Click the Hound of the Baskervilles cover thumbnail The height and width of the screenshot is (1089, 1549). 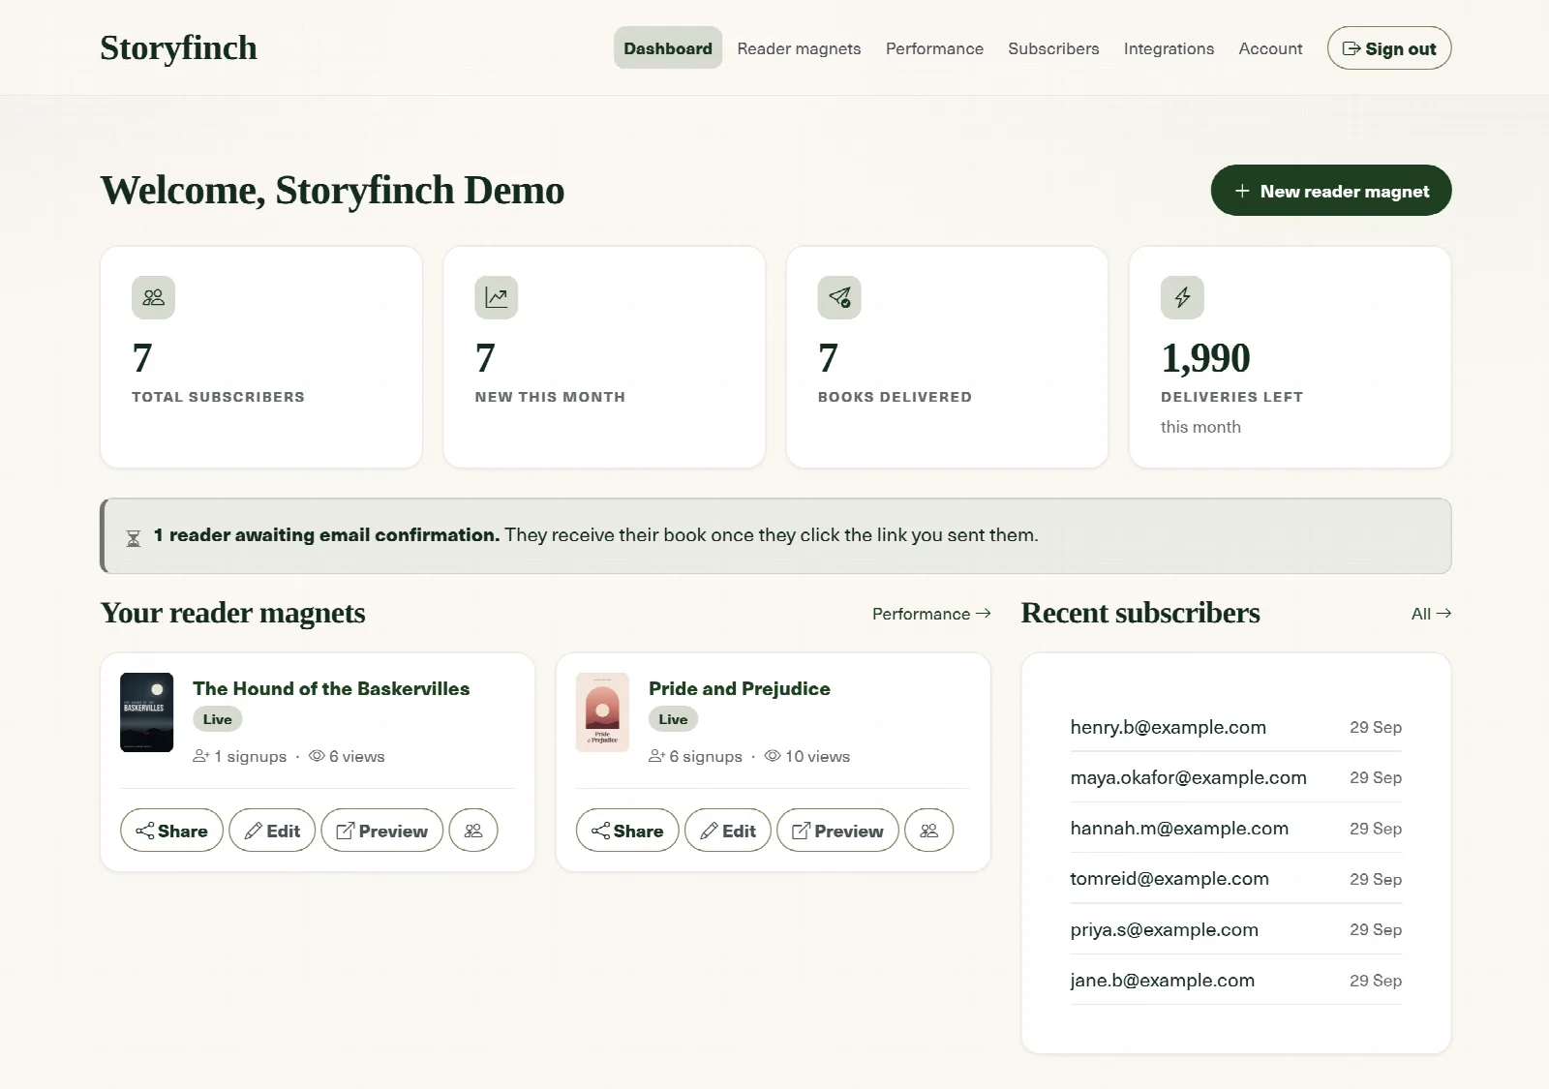[x=146, y=712]
